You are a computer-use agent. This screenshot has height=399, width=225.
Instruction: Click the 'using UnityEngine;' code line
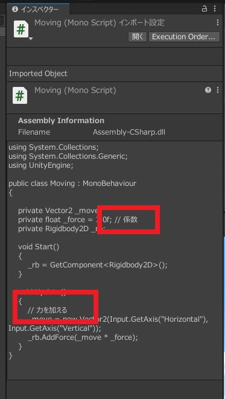(41, 165)
